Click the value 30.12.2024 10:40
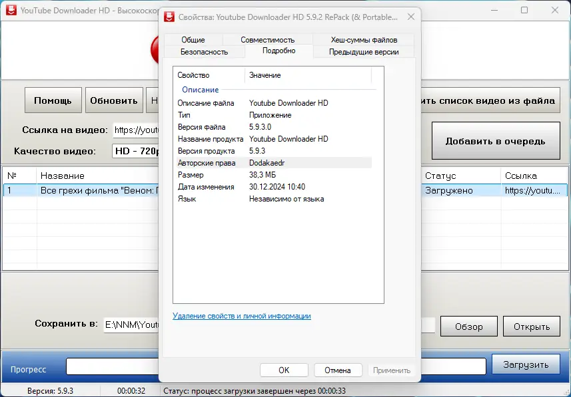The width and height of the screenshot is (571, 397). (x=277, y=187)
